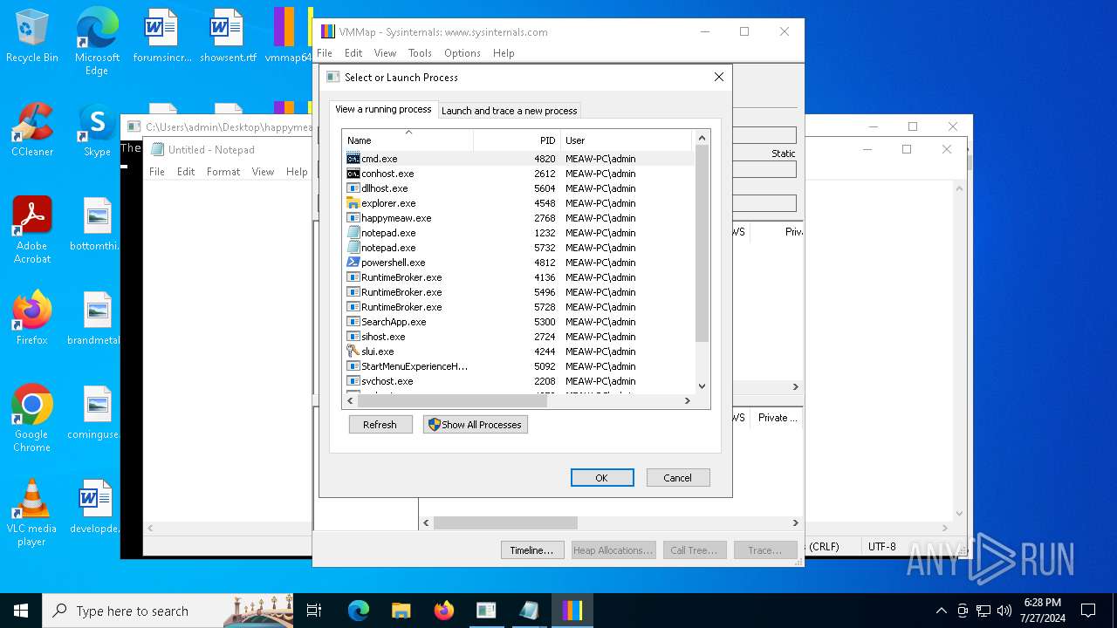Select the conhost.exe process icon
Viewport: 1117px width, 628px height.
(x=353, y=174)
